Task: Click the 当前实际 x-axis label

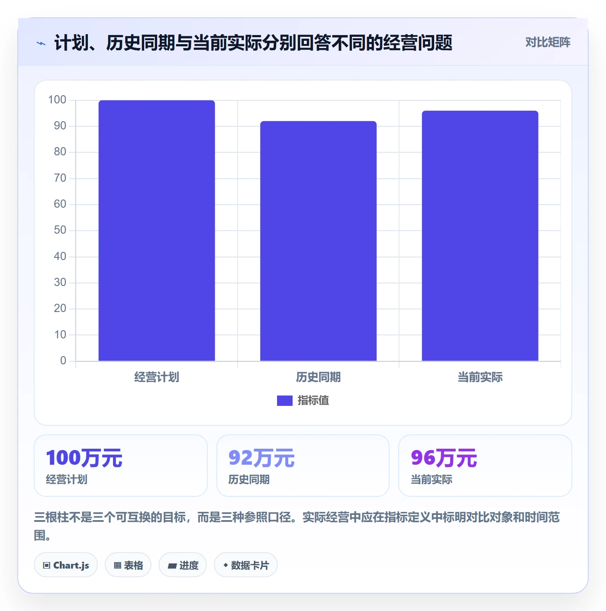Action: tap(480, 377)
